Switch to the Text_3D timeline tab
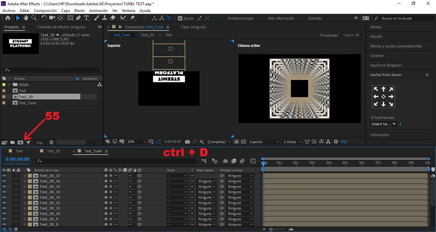This screenshot has height=232, width=436. pos(53,151)
